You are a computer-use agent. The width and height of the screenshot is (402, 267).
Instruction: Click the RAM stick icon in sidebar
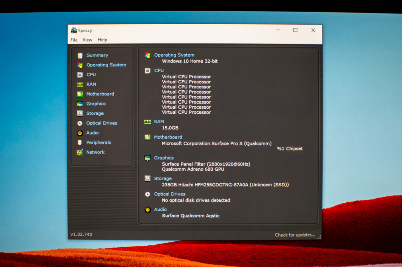tap(80, 84)
